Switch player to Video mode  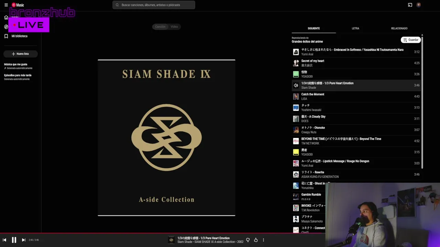[174, 27]
